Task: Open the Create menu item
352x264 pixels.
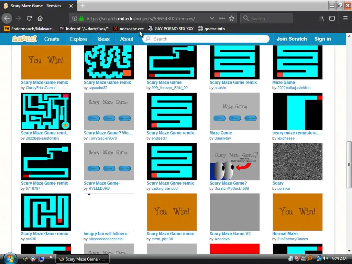Action: pyautogui.click(x=52, y=39)
